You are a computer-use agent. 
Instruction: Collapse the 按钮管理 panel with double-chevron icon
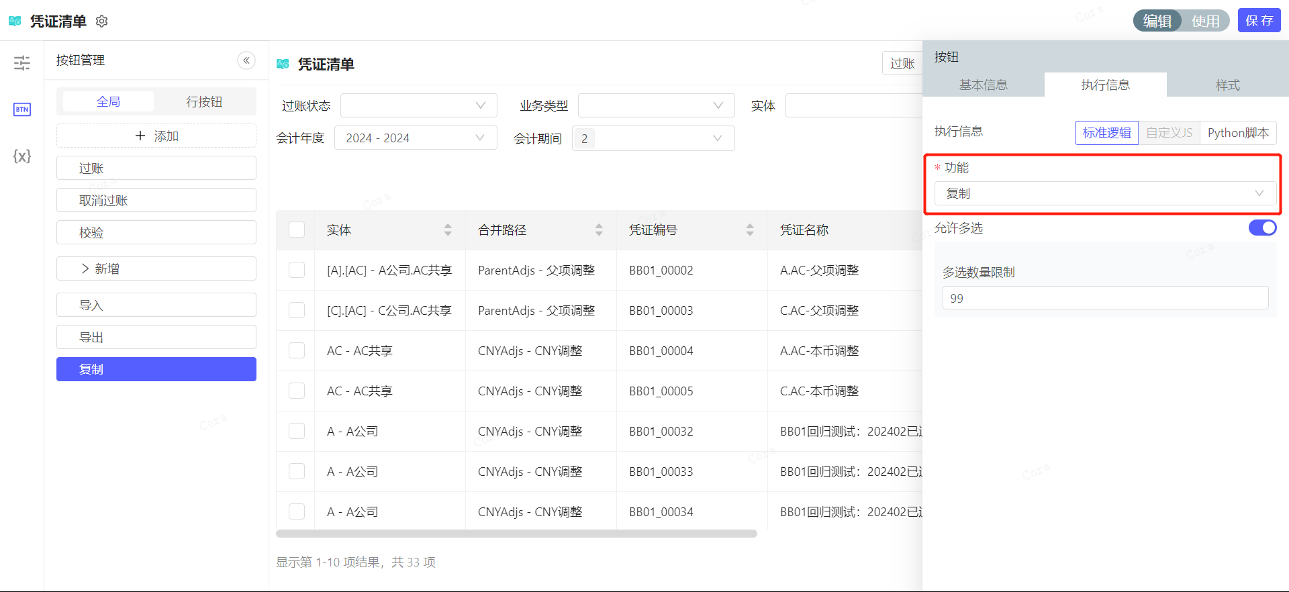point(246,60)
